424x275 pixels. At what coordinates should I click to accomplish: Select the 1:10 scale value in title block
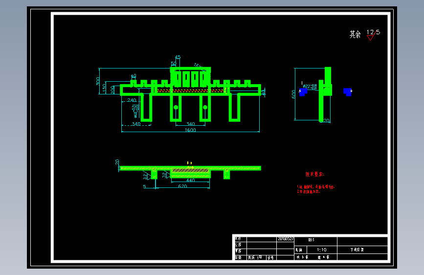(321, 250)
